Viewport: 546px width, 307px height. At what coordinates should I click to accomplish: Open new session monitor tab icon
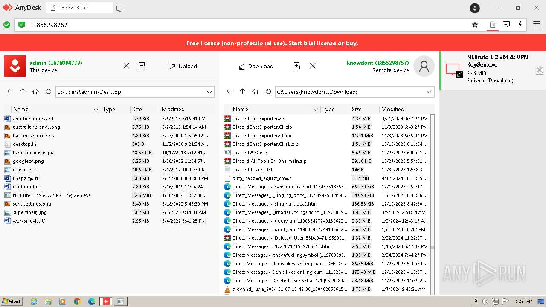[x=120, y=8]
